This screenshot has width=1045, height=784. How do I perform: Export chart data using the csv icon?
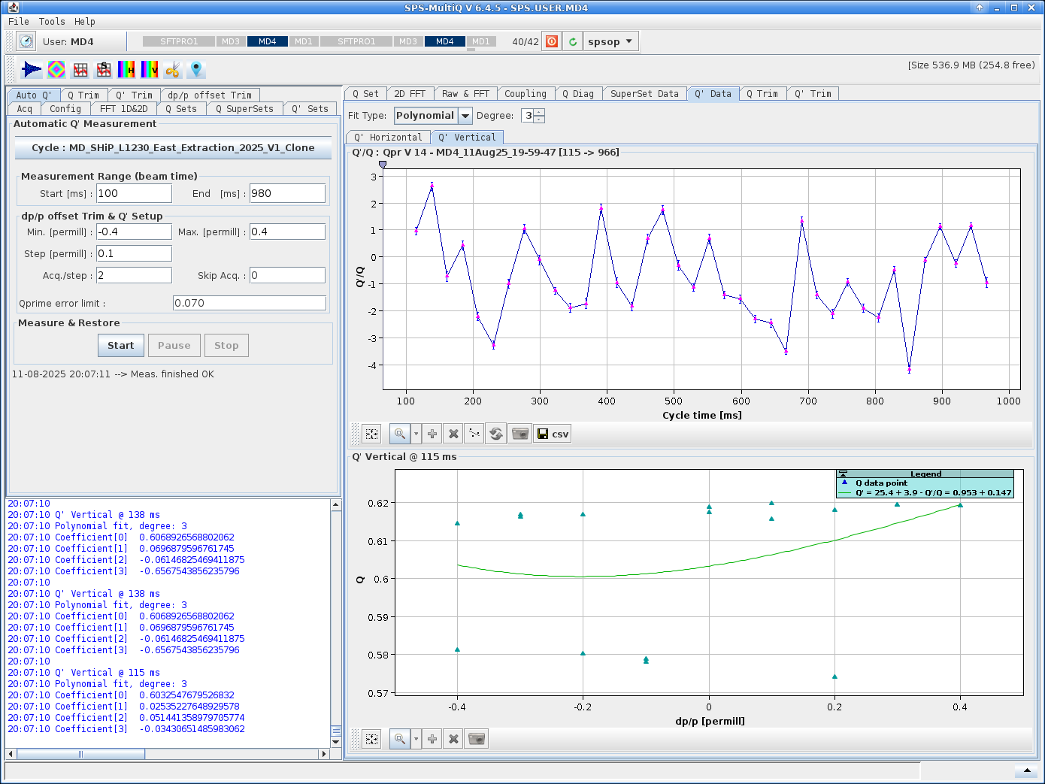(x=552, y=433)
